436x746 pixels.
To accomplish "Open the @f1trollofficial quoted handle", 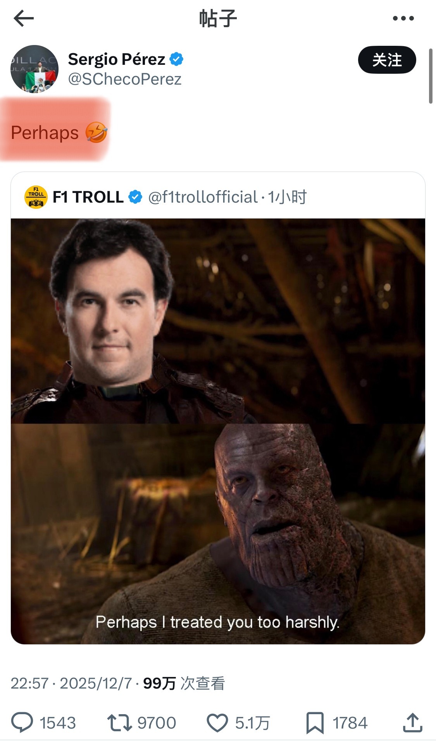I will pos(203,197).
